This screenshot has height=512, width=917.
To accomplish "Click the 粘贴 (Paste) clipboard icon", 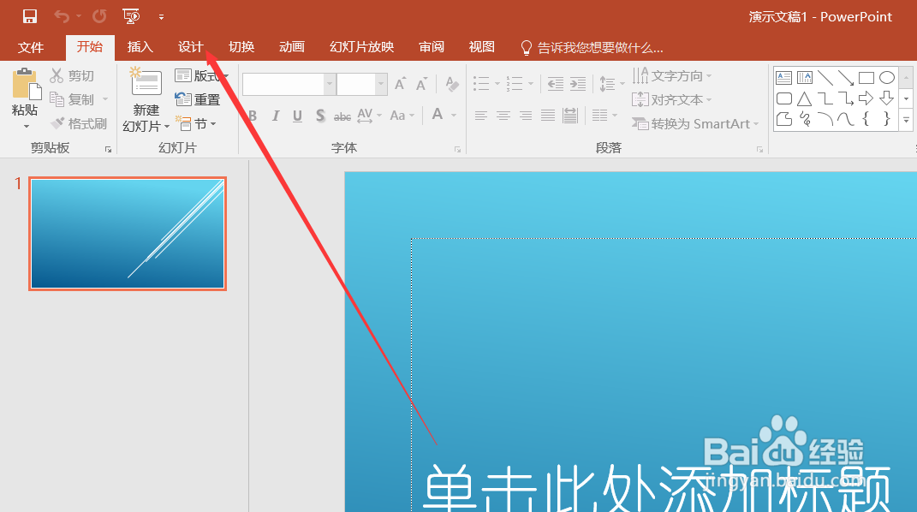I will click(x=25, y=84).
